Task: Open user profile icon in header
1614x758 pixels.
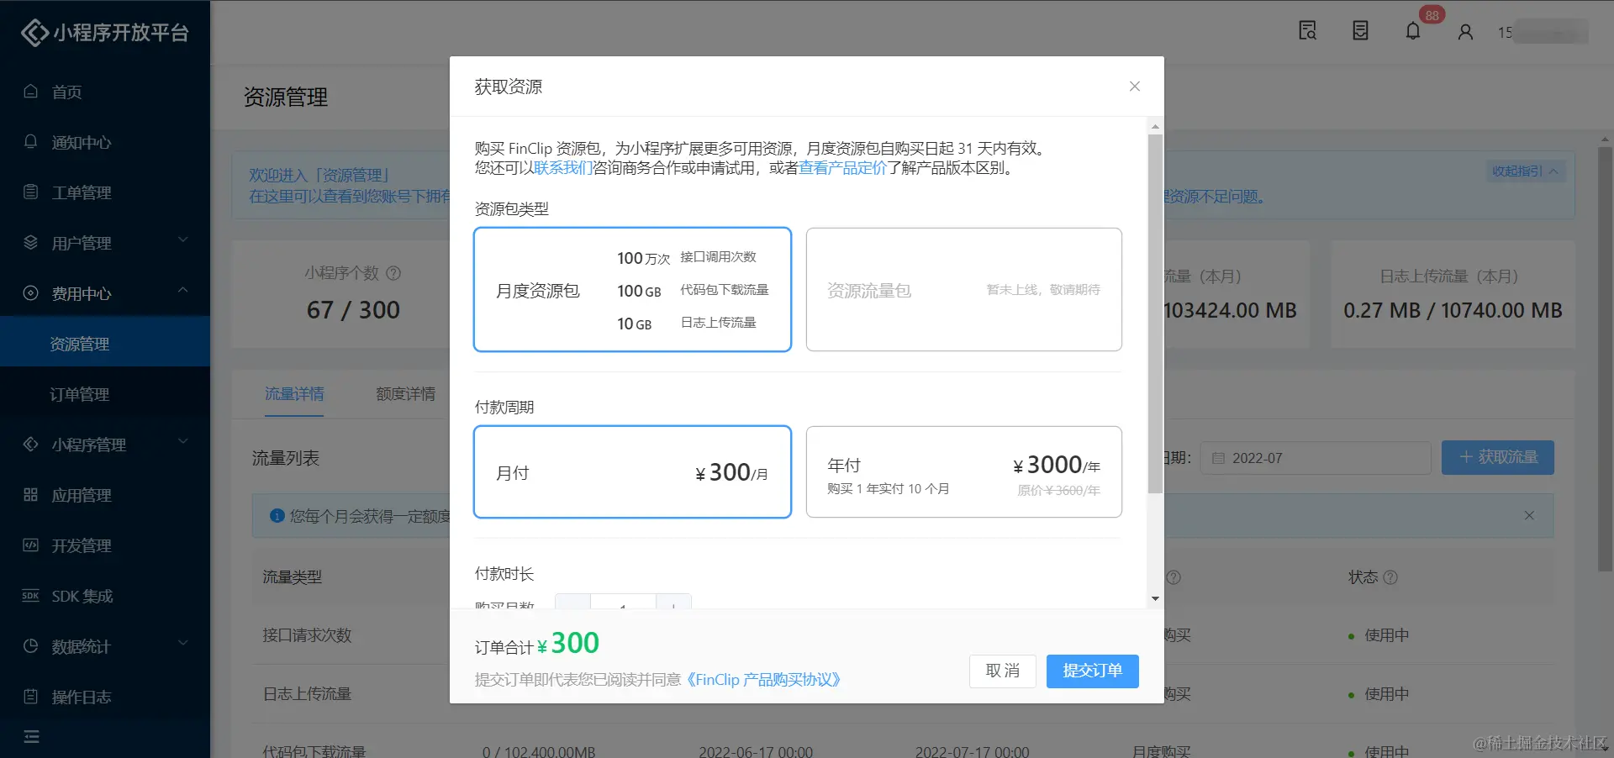Action: tap(1465, 32)
